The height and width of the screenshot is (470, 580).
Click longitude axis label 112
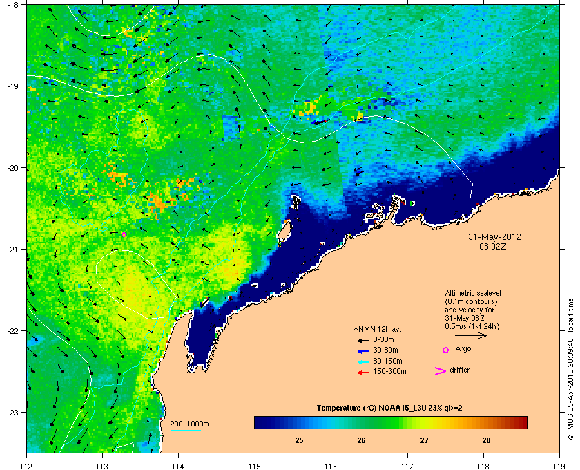pos(27,467)
